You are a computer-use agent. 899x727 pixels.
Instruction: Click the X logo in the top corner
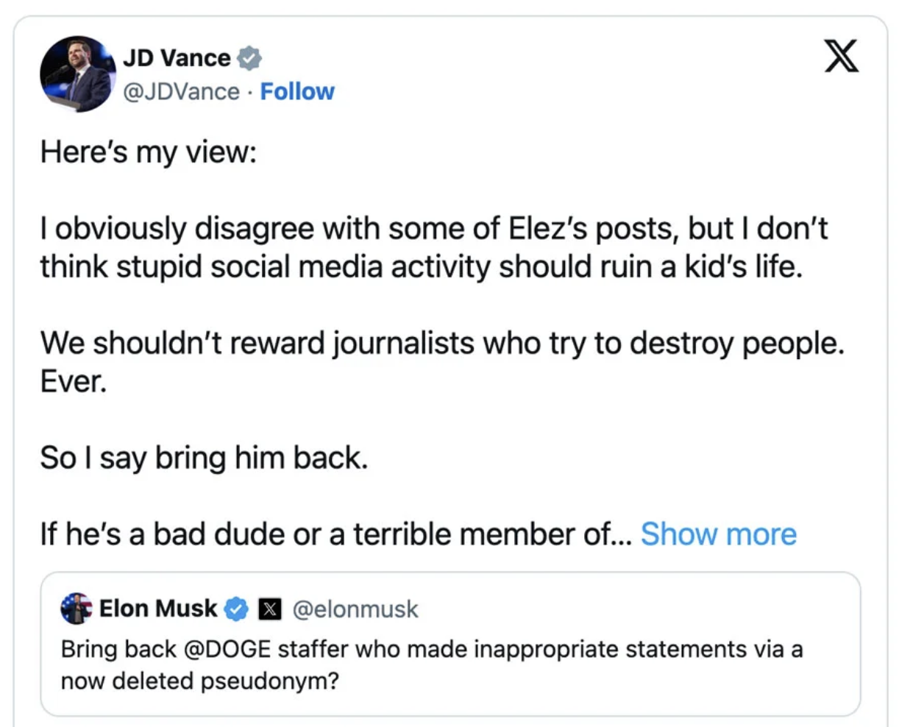point(841,57)
